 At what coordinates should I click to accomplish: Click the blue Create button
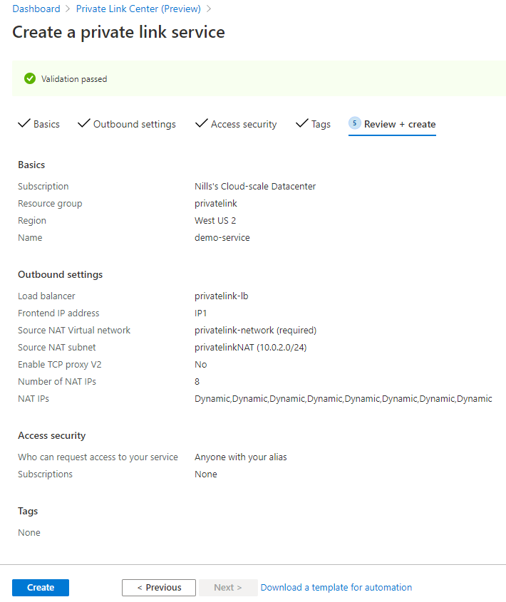[x=41, y=588]
